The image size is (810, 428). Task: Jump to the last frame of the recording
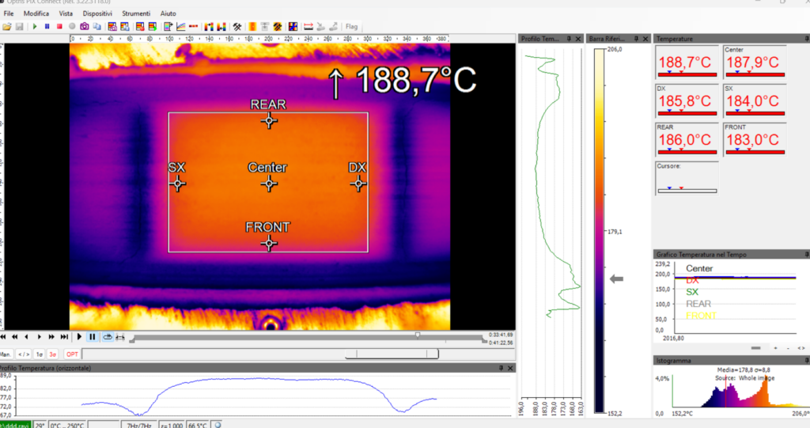(x=64, y=337)
